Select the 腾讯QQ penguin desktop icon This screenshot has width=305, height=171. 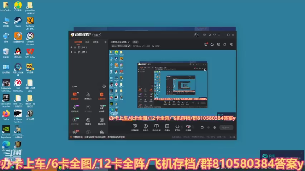[18, 53]
